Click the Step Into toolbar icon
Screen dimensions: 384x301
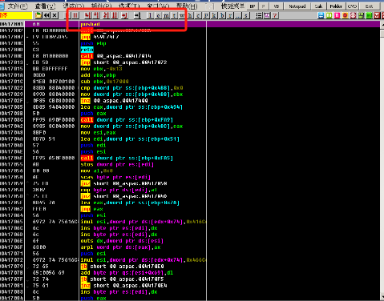point(87,15)
